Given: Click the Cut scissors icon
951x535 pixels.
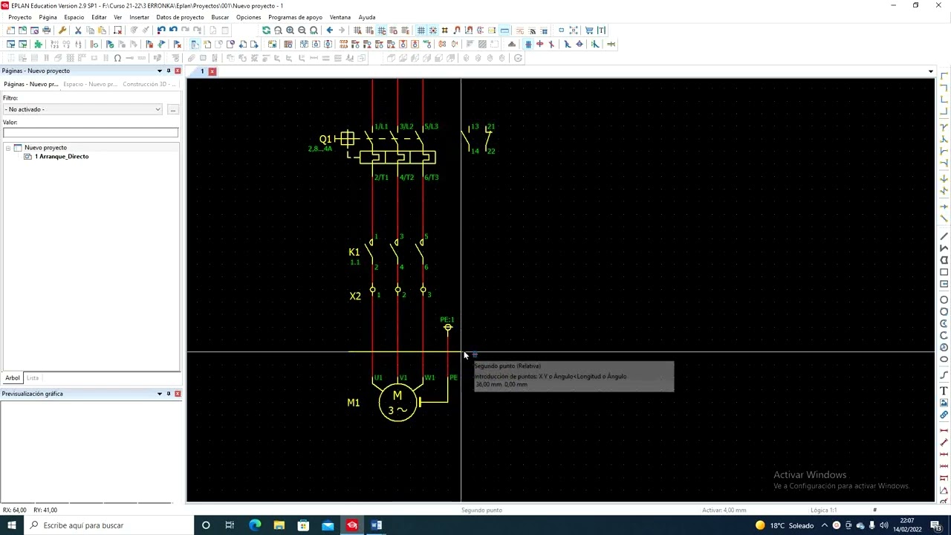Looking at the screenshot, I should click(78, 30).
